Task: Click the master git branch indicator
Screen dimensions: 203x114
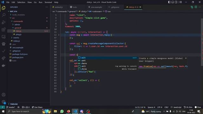Action: click(11, 107)
